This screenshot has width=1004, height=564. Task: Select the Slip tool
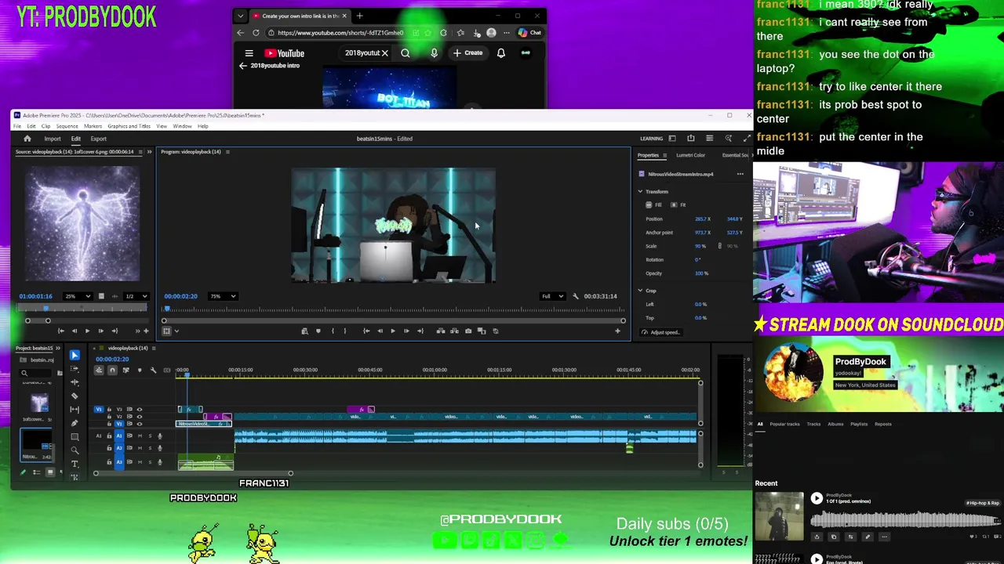pos(75,409)
